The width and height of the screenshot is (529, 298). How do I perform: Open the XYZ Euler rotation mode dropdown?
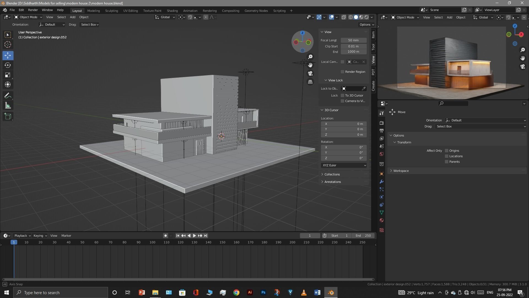[344, 165]
